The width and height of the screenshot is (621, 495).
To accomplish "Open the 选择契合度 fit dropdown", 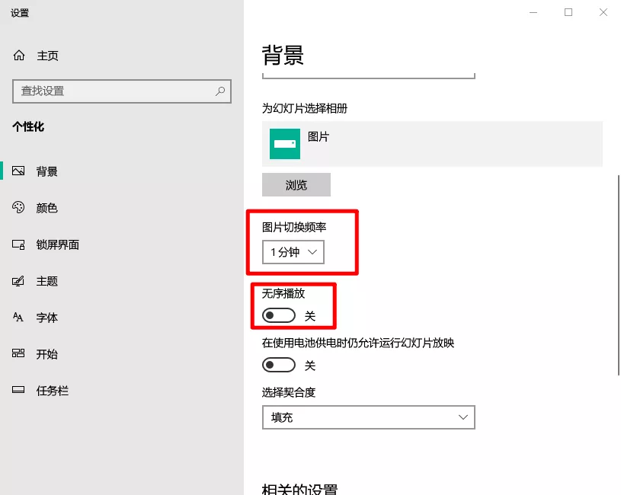I will (368, 417).
